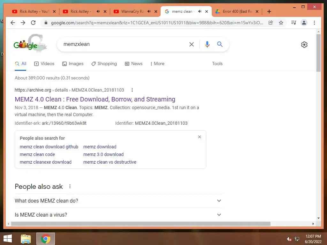The image size is (327, 245).
Task: Click the muted volume tray icon
Action: click(289, 239)
